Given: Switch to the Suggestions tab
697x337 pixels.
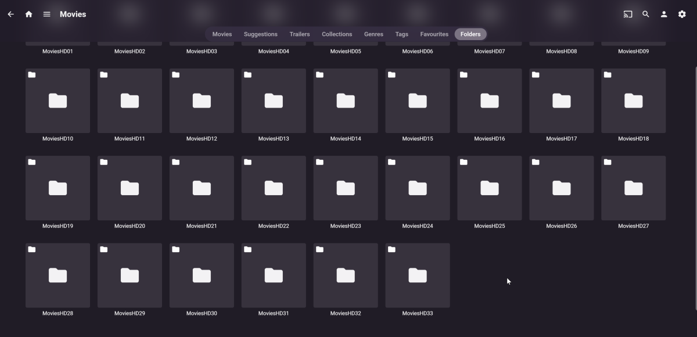Looking at the screenshot, I should [260, 34].
